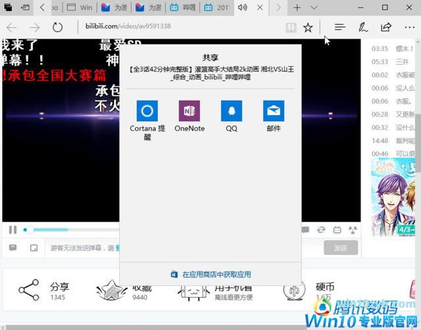Switch to the Win tab

(82, 8)
